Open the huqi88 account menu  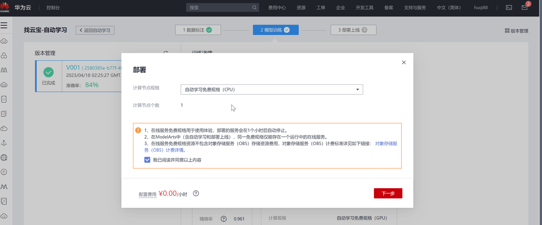coord(481,8)
